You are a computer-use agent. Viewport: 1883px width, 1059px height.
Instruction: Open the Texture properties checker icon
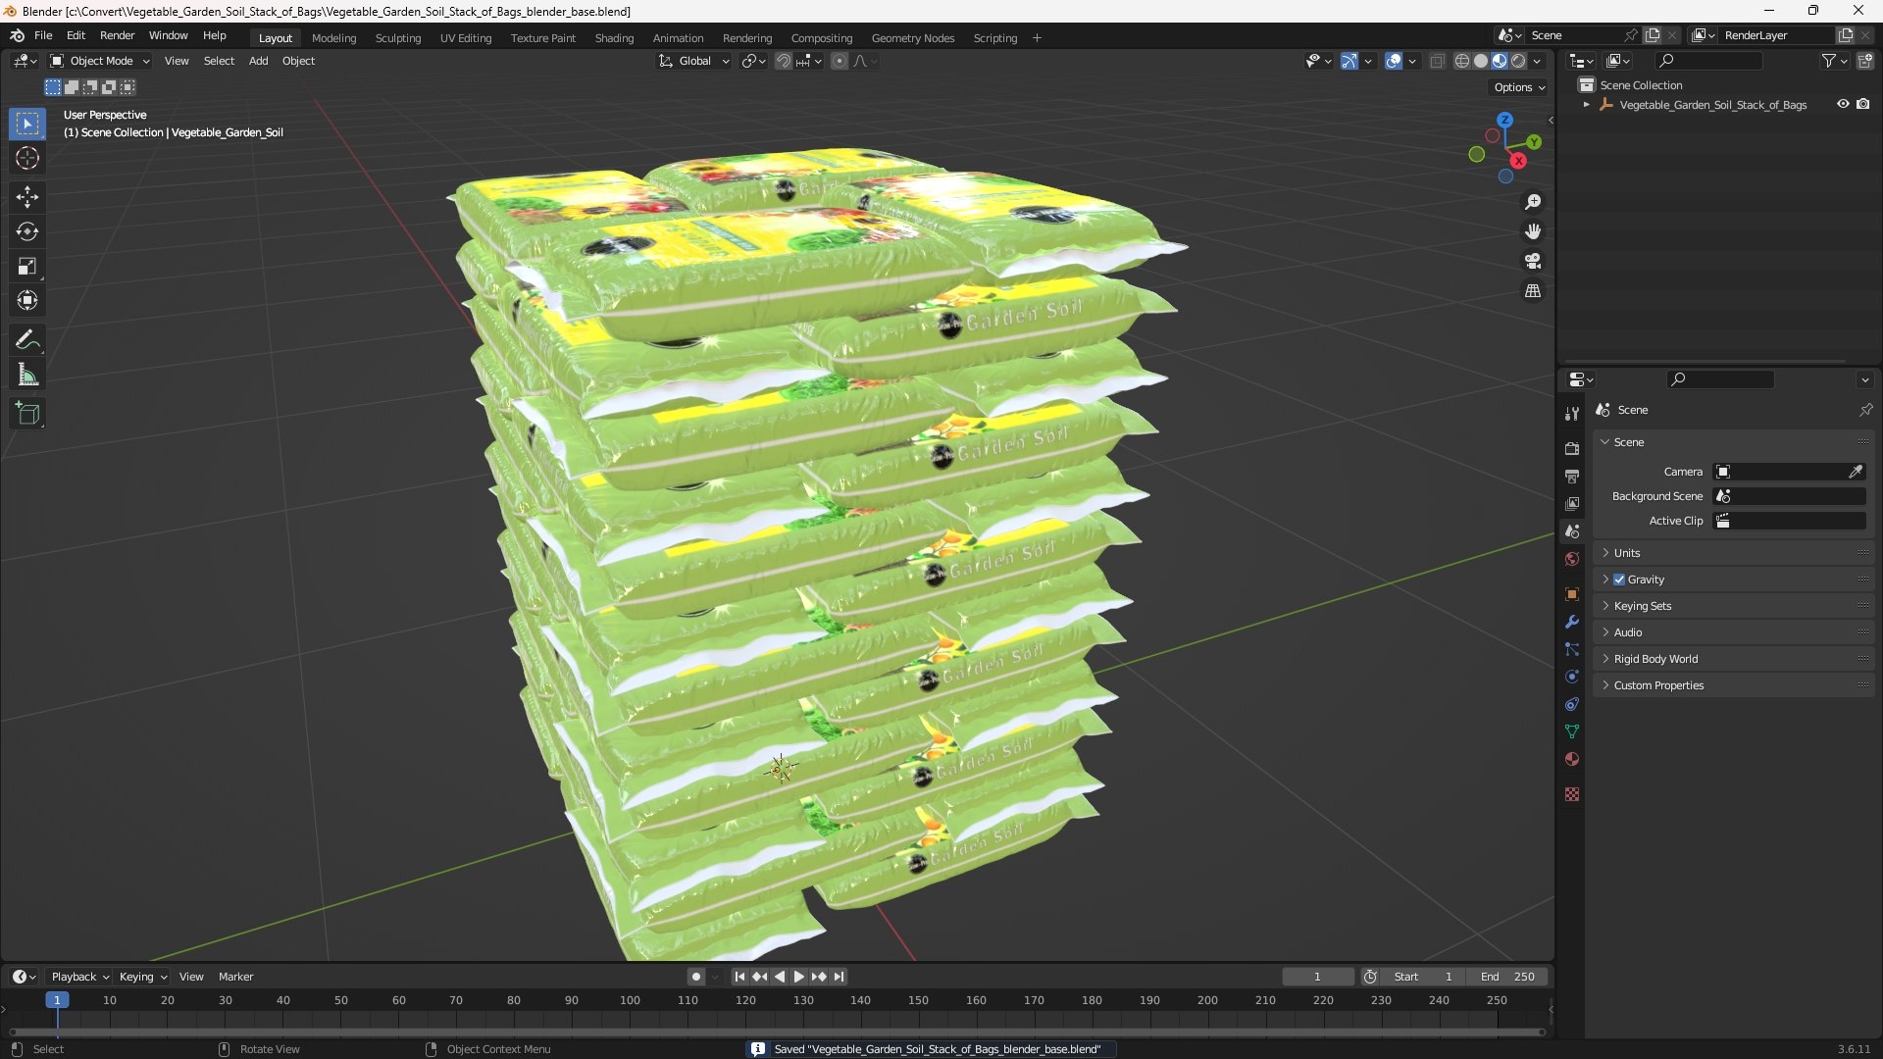click(1572, 794)
